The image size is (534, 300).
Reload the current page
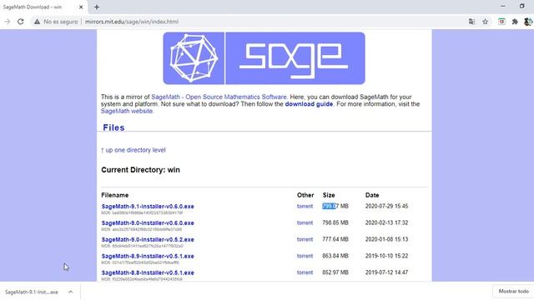tap(20, 22)
